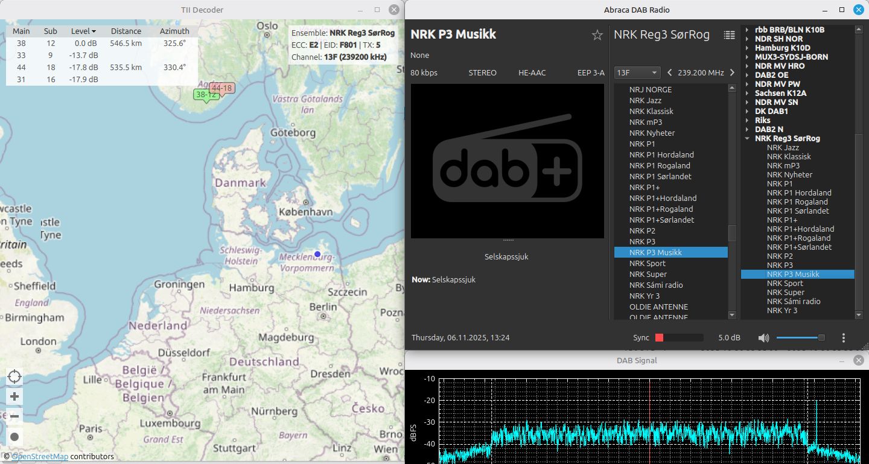Open ensemble information list icon
Screen dimensions: 869x464
pyautogui.click(x=729, y=35)
